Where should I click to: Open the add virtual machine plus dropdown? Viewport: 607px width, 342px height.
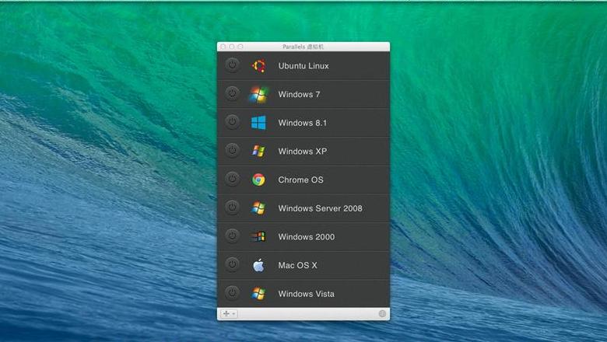click(x=228, y=314)
